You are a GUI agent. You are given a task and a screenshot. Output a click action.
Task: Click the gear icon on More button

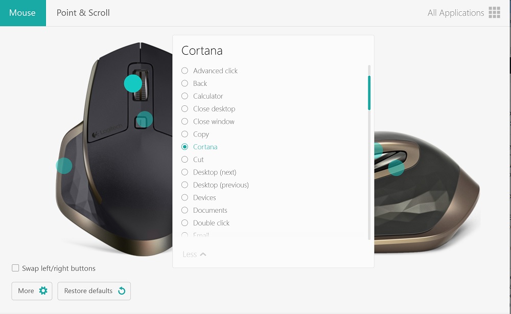coord(43,290)
